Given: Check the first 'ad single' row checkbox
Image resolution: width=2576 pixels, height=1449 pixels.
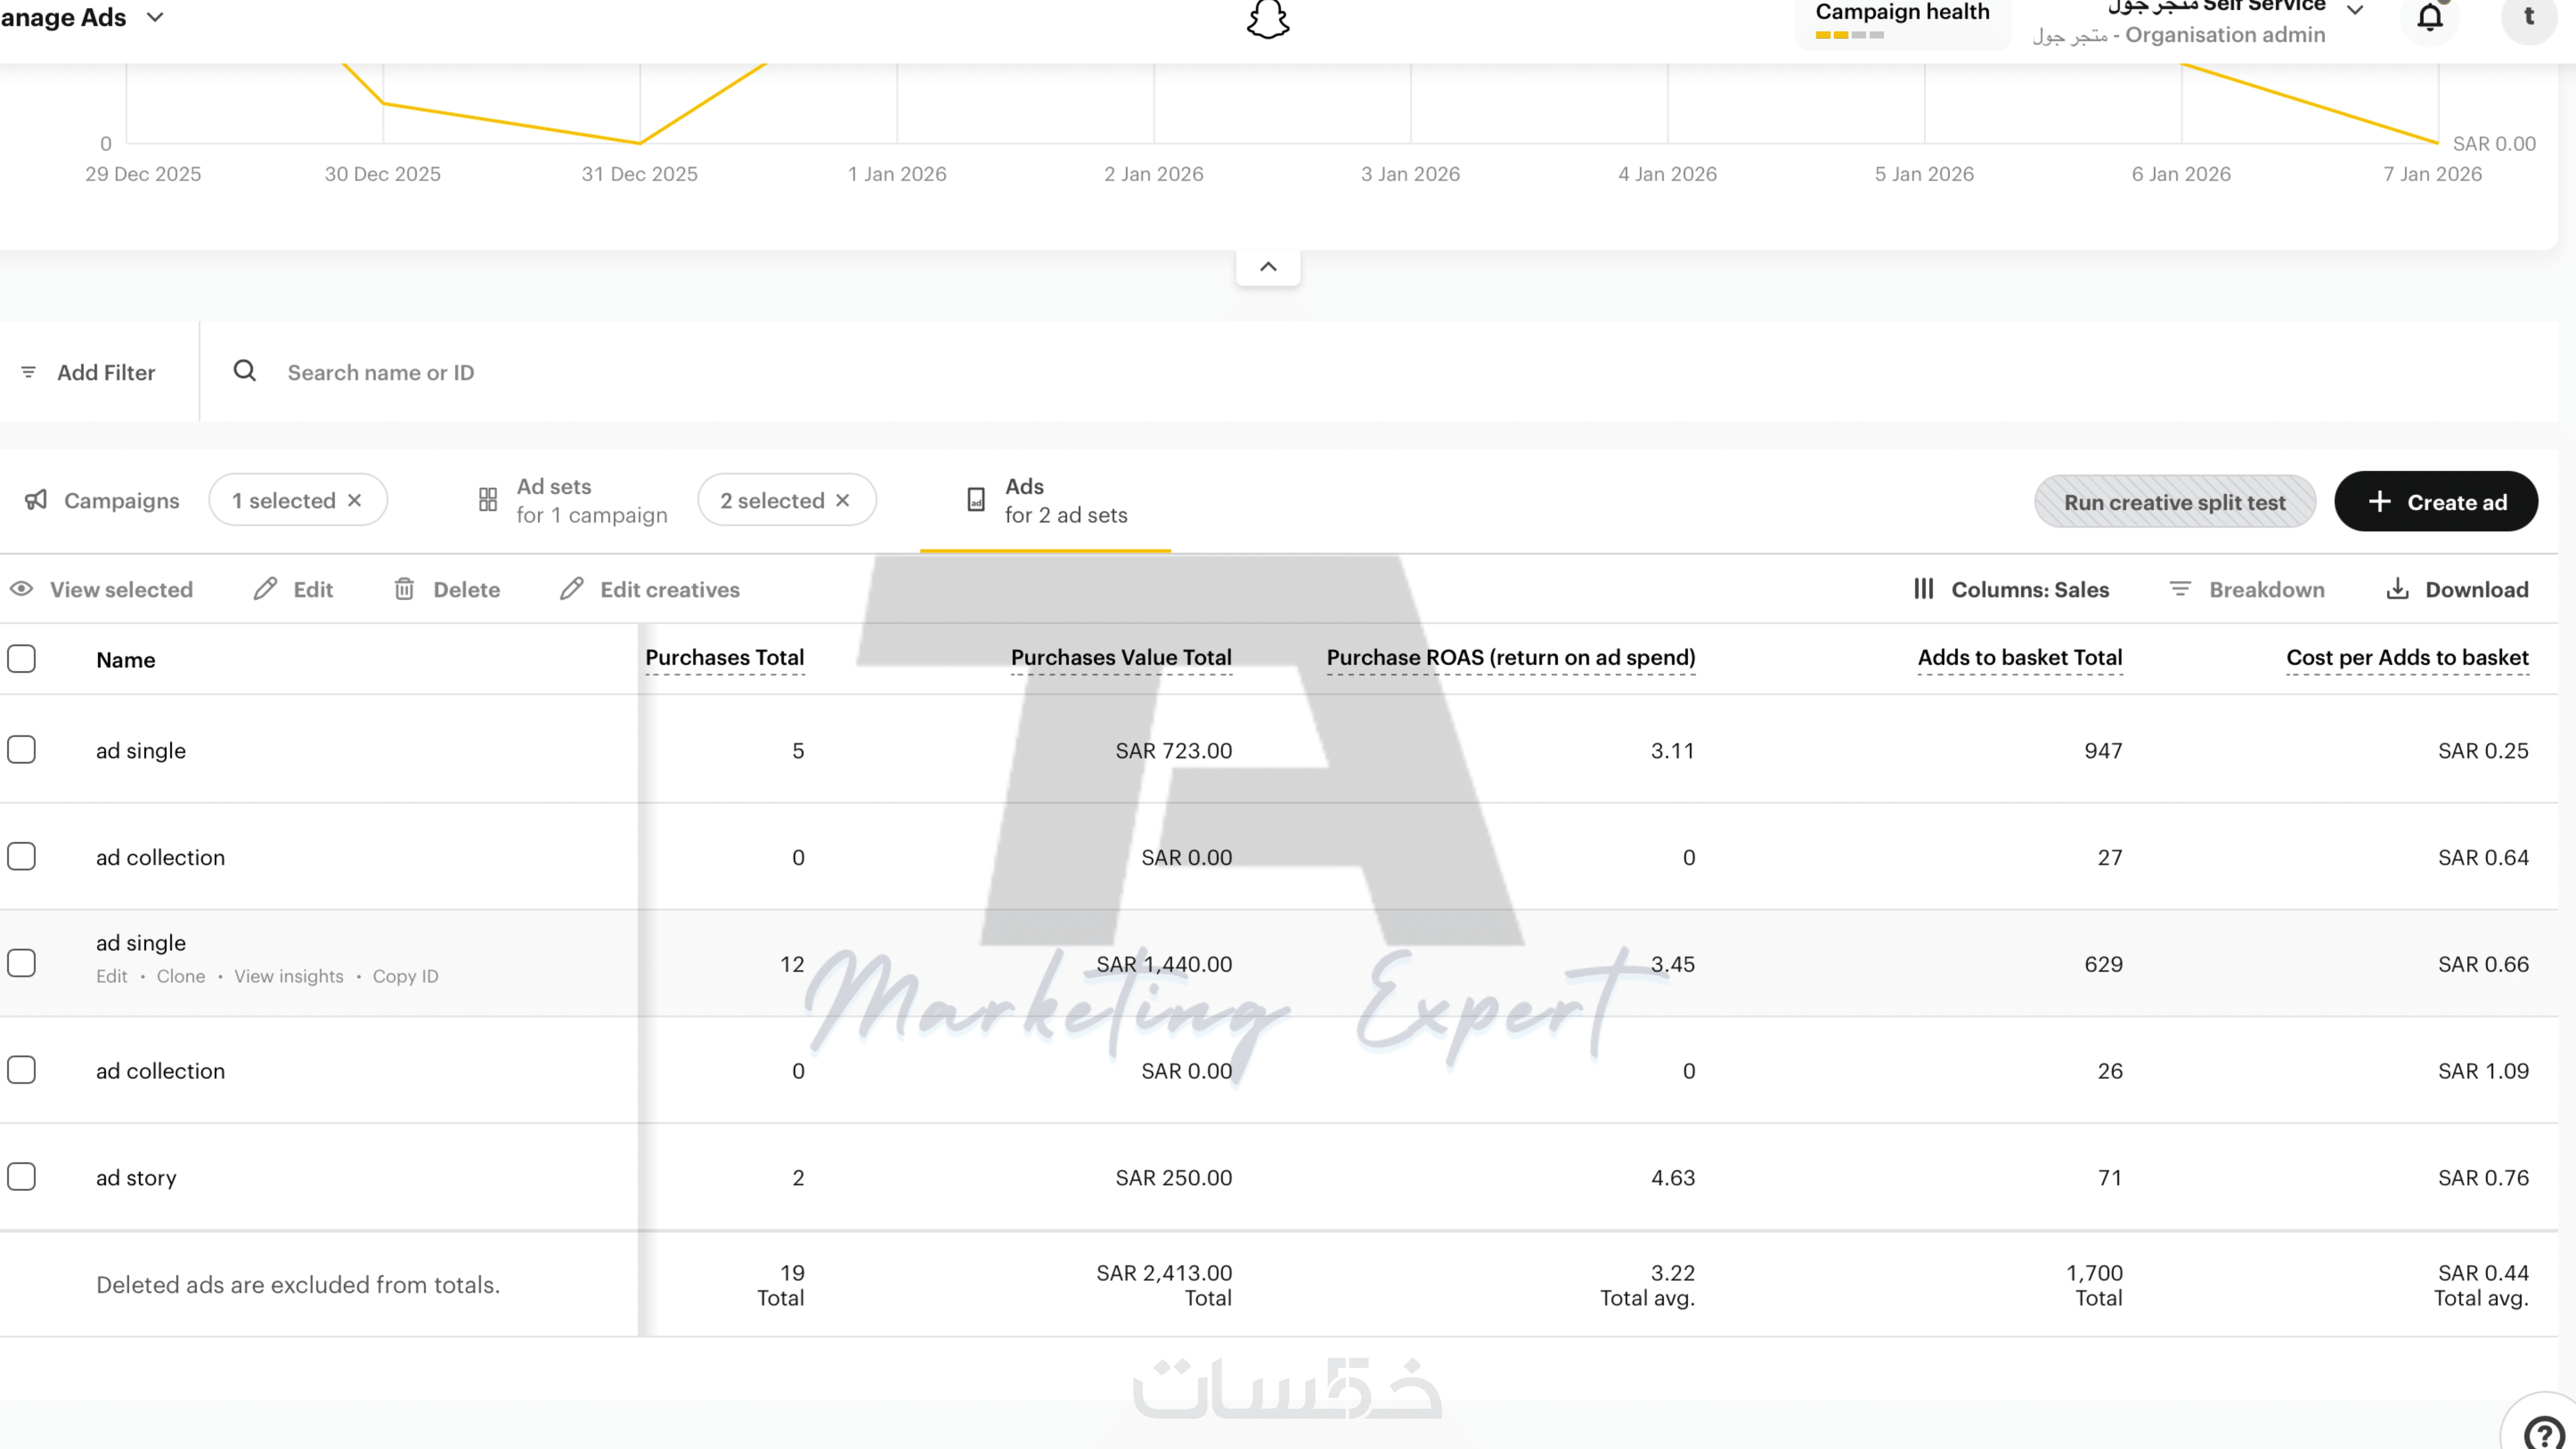Looking at the screenshot, I should tap(21, 750).
